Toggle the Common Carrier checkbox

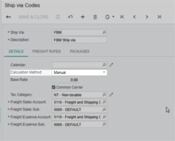54,87
